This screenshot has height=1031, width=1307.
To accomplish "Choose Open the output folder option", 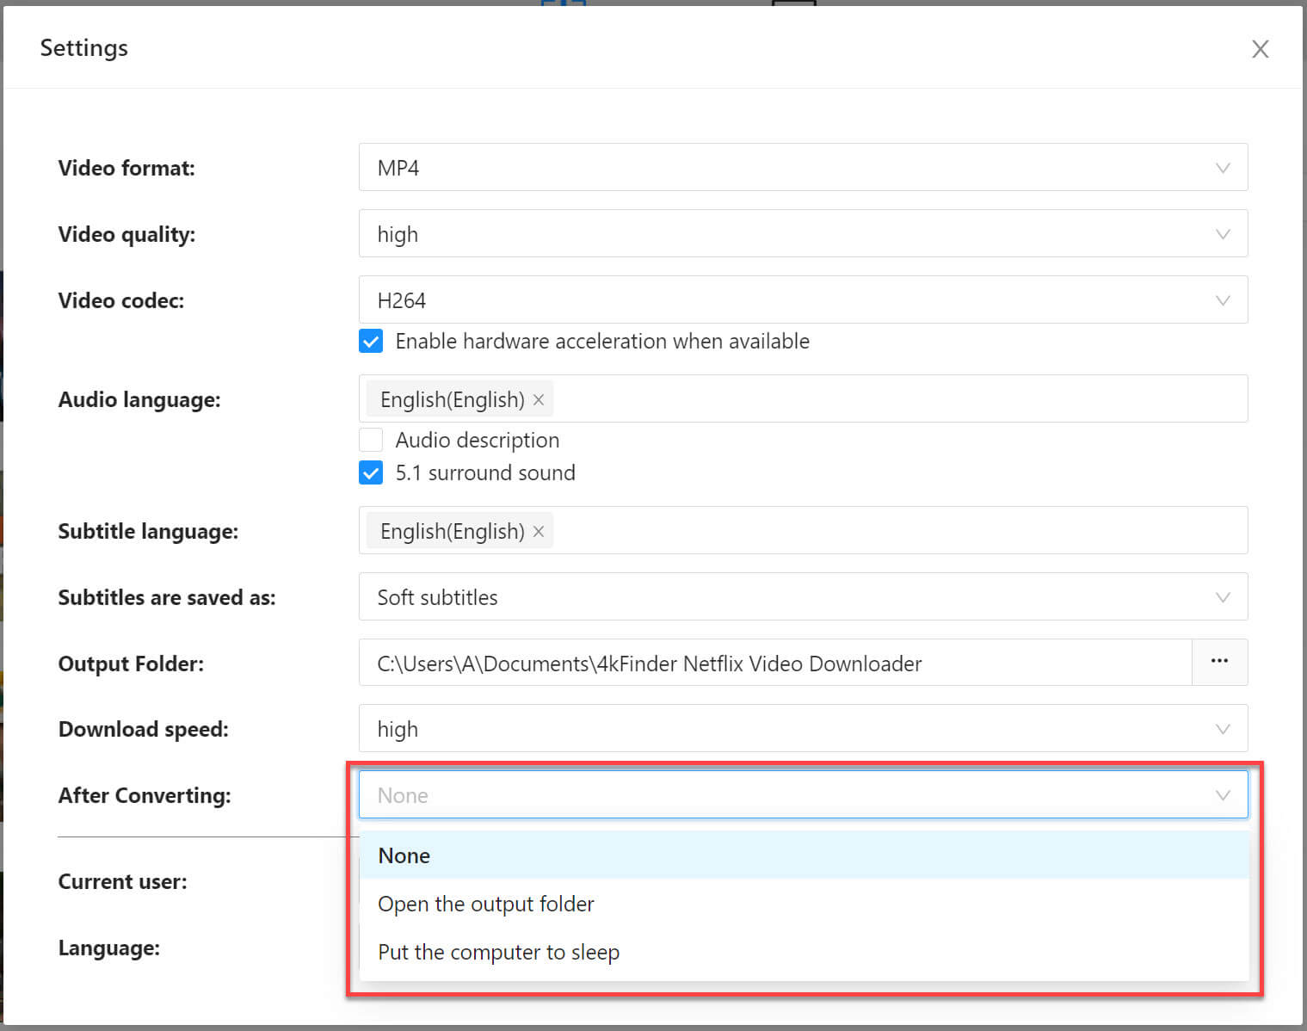I will 804,904.
